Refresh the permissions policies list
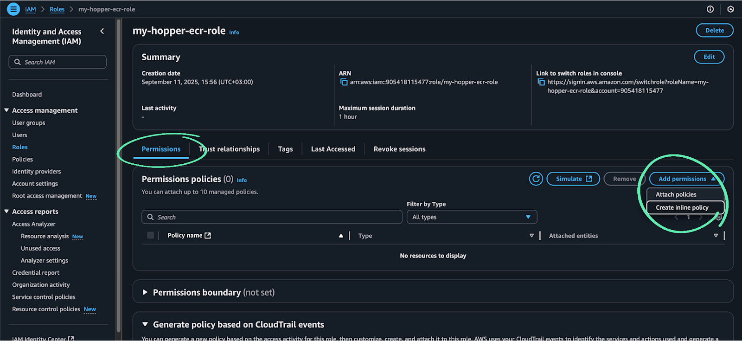Viewport: 742px width, 341px height. tap(536, 179)
